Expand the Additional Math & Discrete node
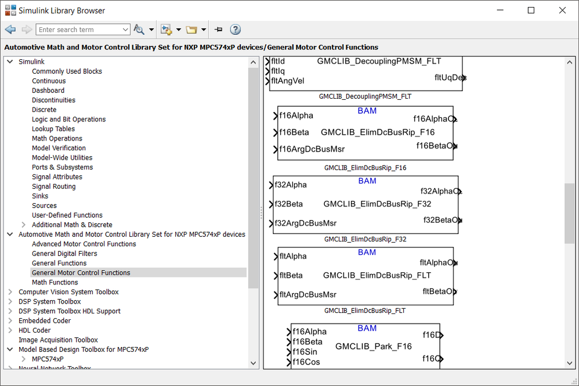Image resolution: width=579 pixels, height=386 pixels. tap(23, 225)
